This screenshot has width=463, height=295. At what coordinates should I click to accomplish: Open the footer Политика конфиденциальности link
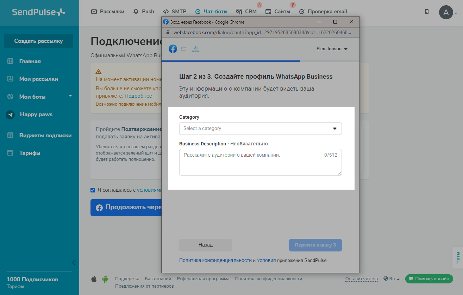269,279
